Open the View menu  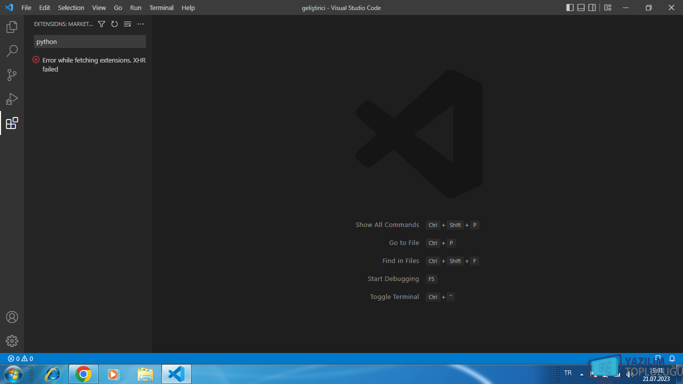pos(99,7)
